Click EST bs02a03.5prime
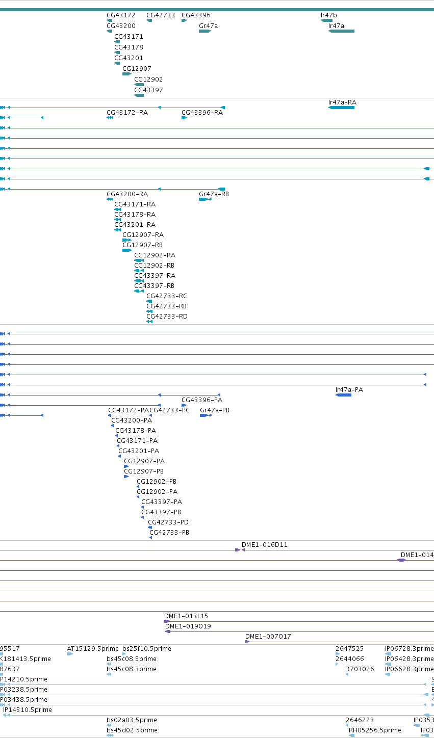 click(132, 720)
